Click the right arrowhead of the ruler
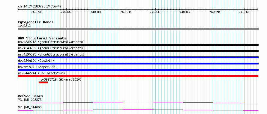This screenshot has height=114, width=267. (258, 9)
